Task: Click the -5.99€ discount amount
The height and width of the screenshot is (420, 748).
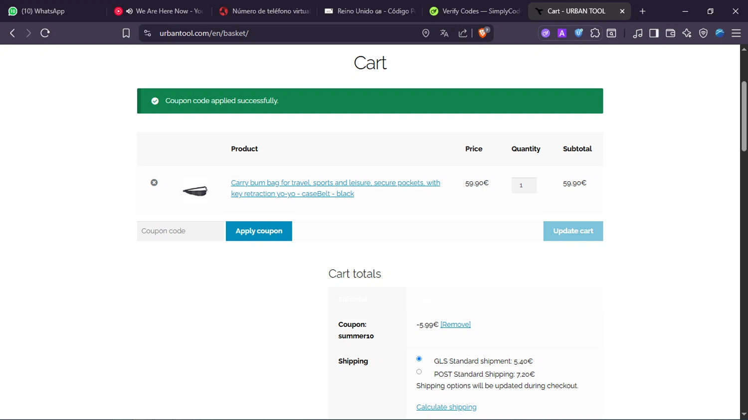Action: pyautogui.click(x=427, y=325)
